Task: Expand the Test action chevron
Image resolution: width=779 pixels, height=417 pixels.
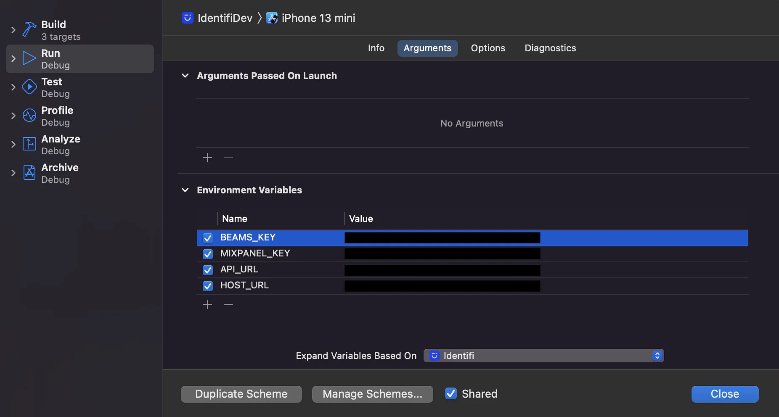Action: click(x=13, y=87)
